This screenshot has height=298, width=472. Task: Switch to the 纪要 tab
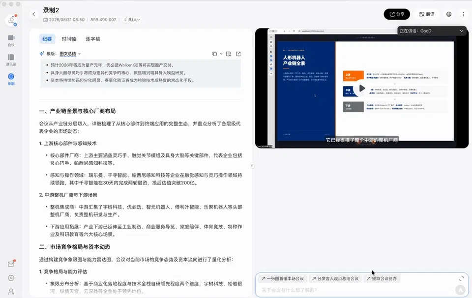47,39
